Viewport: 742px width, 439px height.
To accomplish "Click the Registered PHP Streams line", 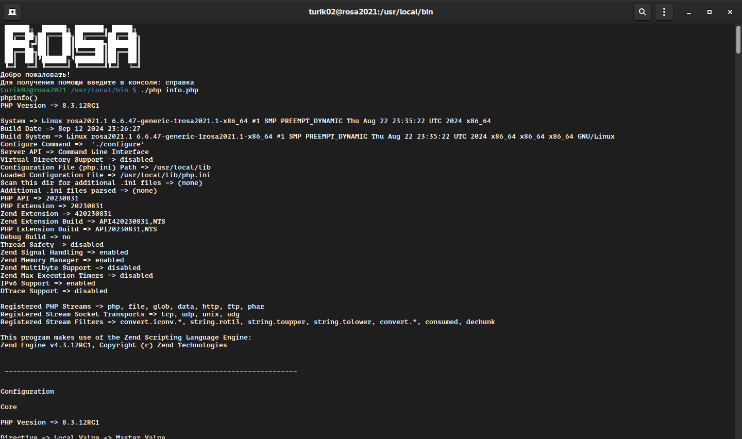I will click(132, 307).
